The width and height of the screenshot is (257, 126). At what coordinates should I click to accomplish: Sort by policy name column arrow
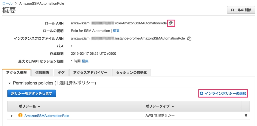39,107
